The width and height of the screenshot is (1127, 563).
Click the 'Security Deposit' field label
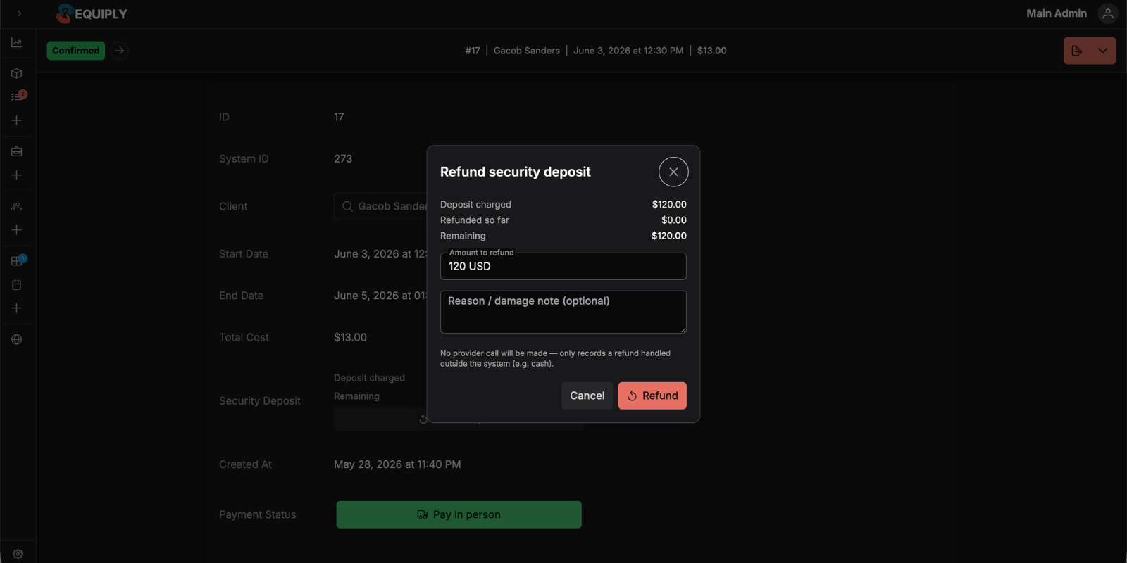tap(260, 401)
